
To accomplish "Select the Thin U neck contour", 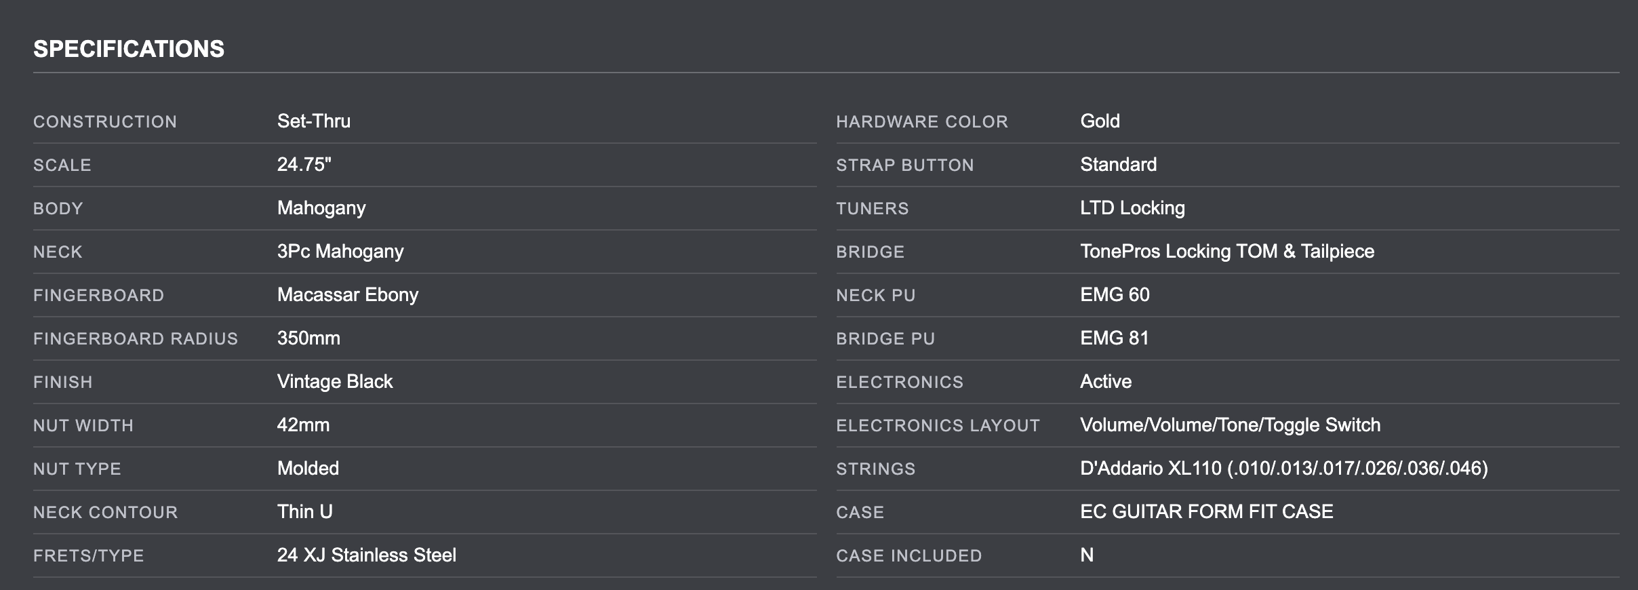I will click(x=305, y=511).
